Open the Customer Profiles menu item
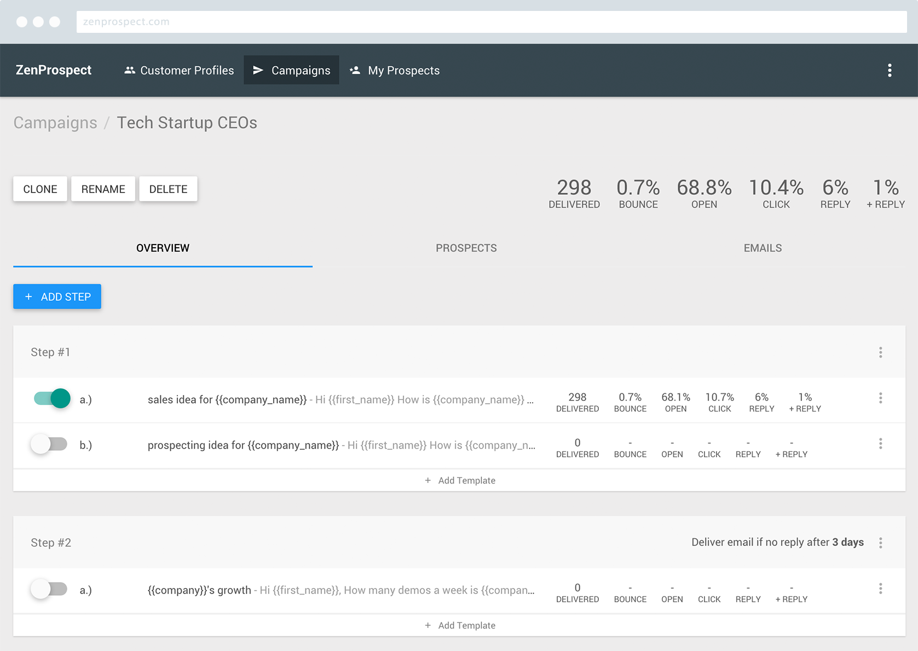The height and width of the screenshot is (651, 918). (x=178, y=70)
